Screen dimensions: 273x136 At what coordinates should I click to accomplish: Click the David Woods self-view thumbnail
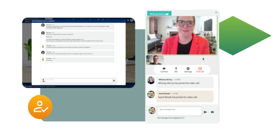(155, 60)
